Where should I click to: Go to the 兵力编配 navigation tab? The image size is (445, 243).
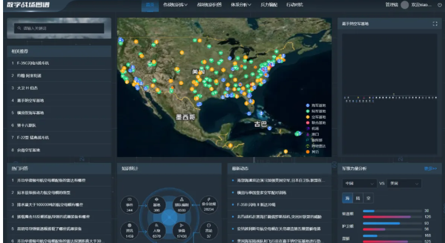269,5
